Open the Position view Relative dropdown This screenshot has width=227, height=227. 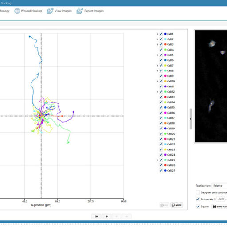click(219, 186)
